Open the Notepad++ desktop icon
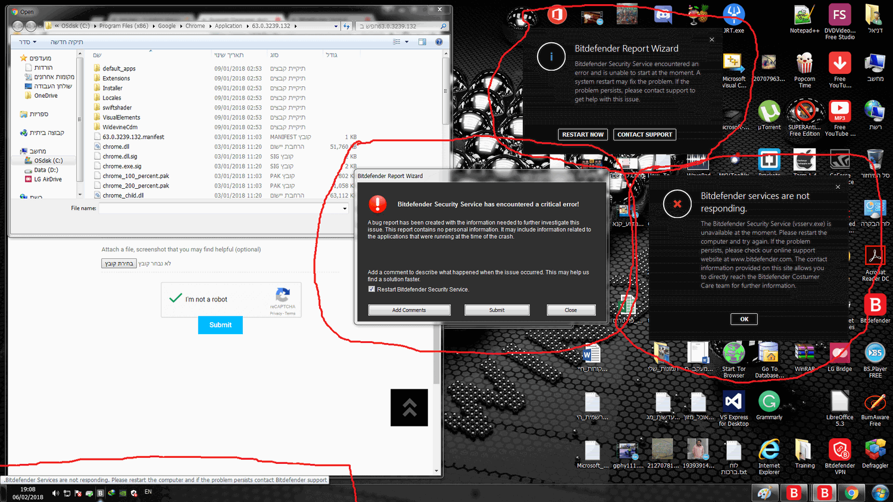 pos(804,19)
